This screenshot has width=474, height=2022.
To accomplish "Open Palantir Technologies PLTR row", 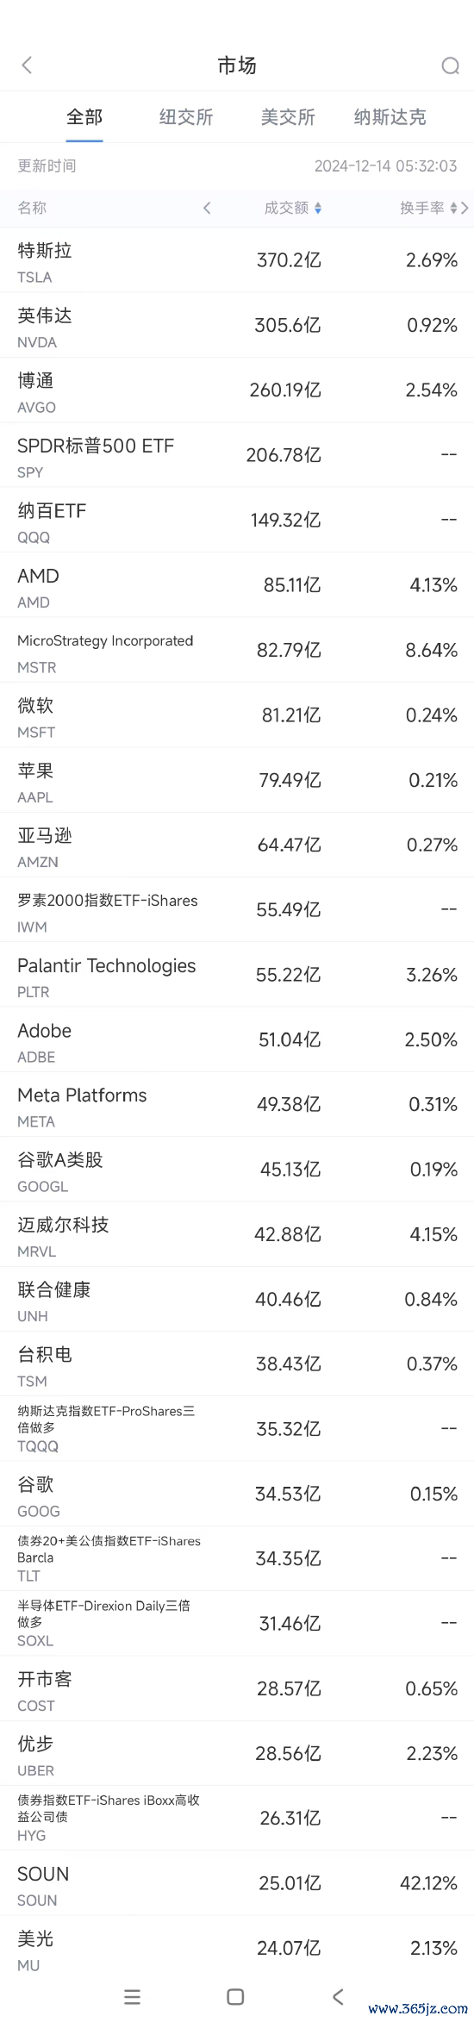I will 237,975.
